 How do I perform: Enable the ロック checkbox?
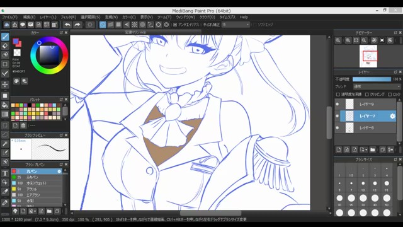[390, 95]
